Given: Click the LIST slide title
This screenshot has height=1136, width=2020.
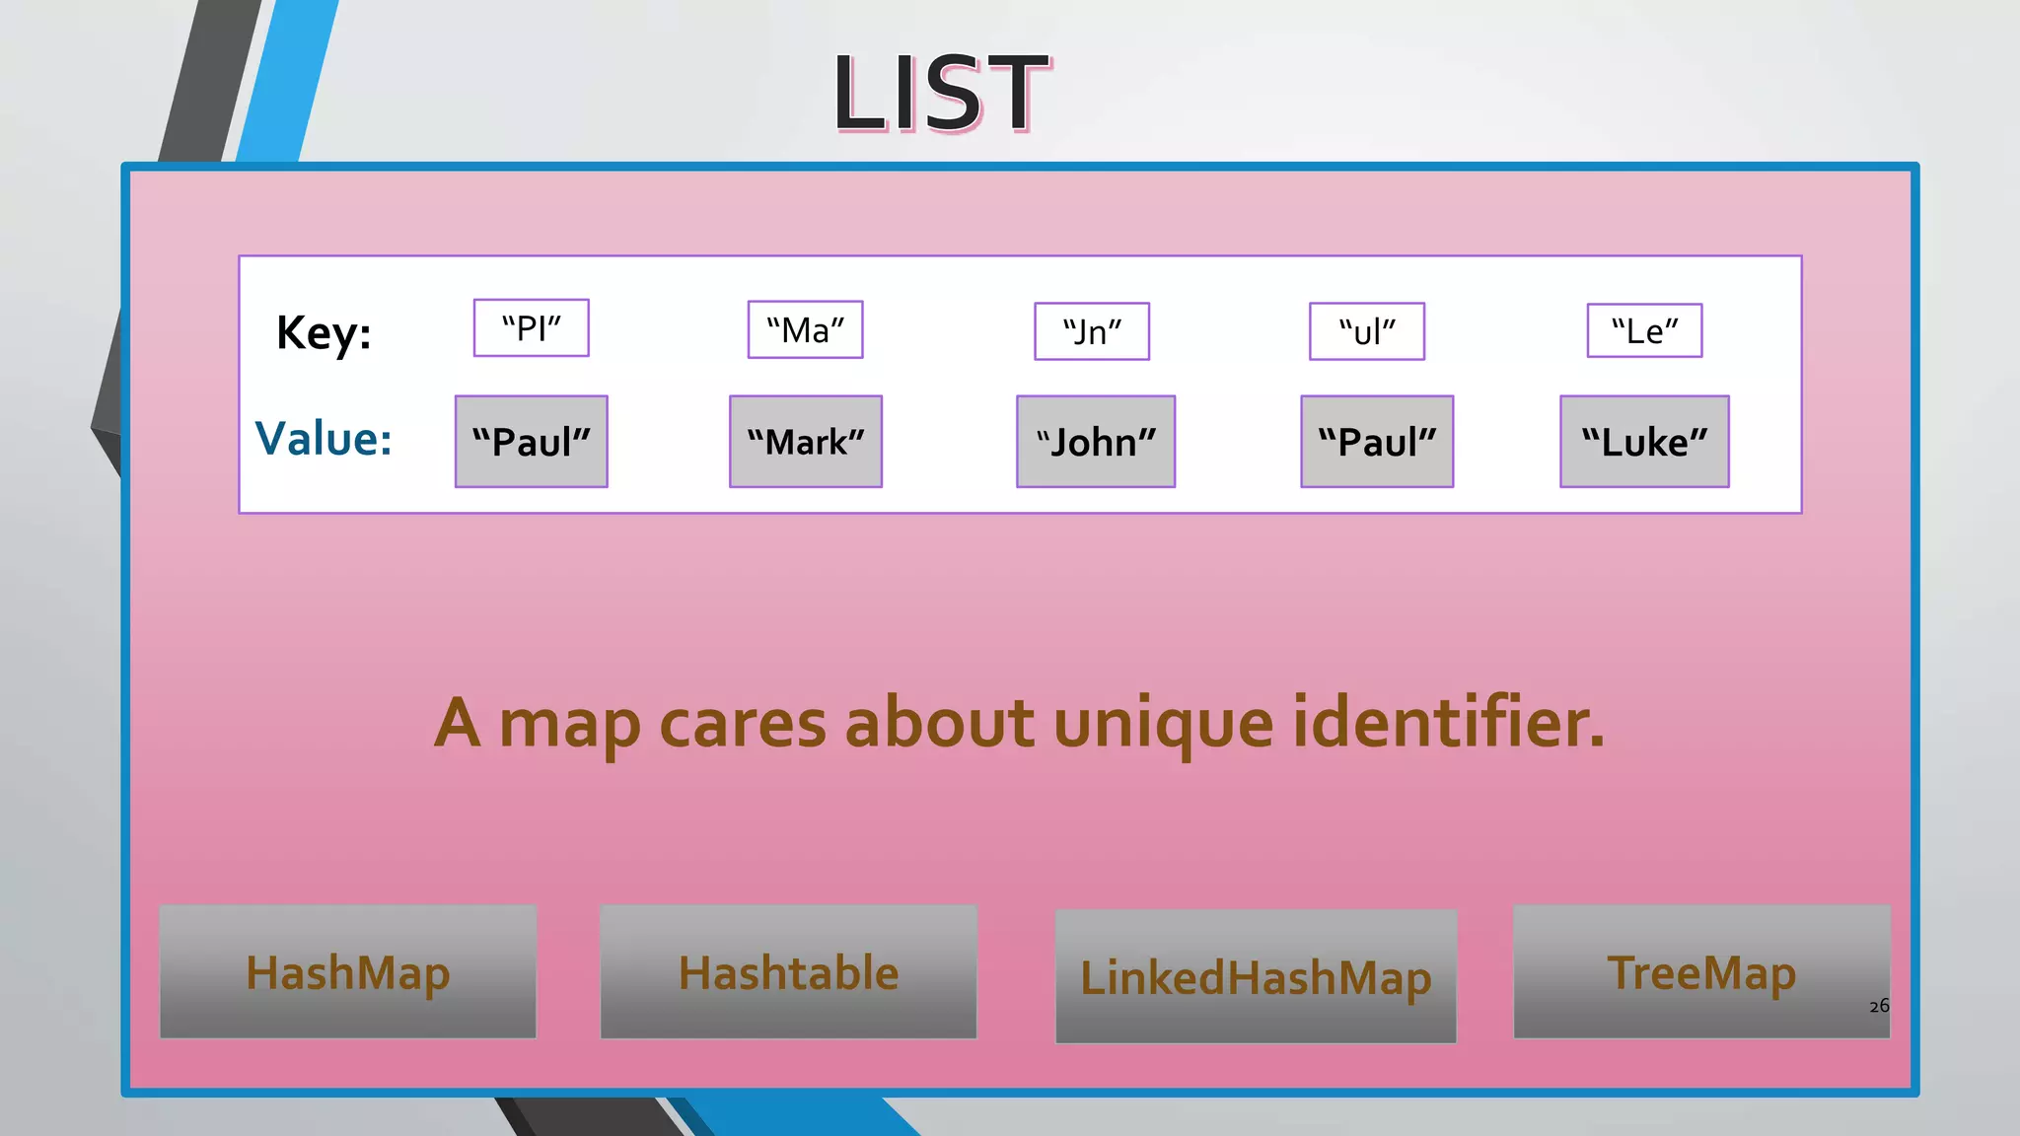Looking at the screenshot, I should click(x=940, y=94).
